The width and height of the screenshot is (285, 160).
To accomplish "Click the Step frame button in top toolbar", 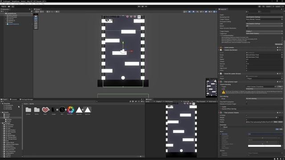I will (146, 7).
